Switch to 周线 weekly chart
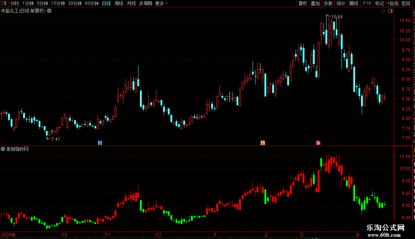Viewport: 415px width, 239px height. click(x=119, y=3)
